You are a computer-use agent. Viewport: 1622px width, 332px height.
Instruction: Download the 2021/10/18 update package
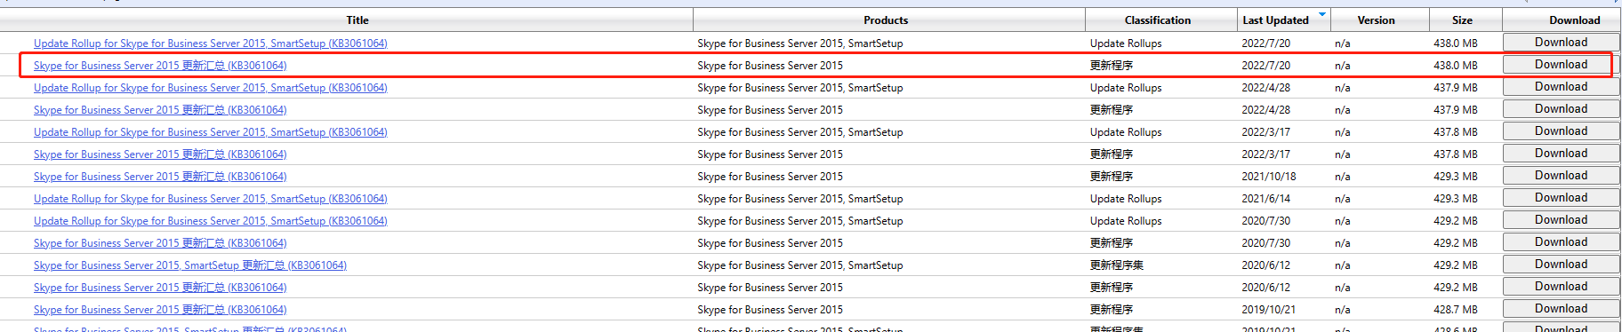(x=1561, y=175)
